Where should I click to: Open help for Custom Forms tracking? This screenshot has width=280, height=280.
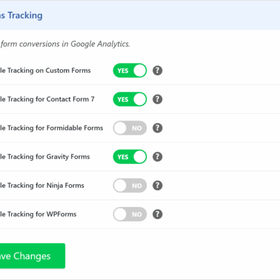click(158, 70)
